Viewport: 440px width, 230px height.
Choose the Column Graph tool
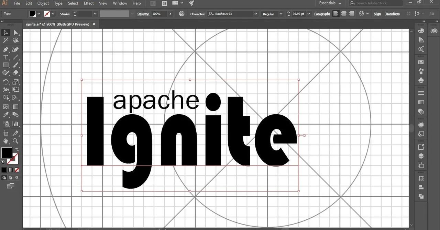pos(15,124)
